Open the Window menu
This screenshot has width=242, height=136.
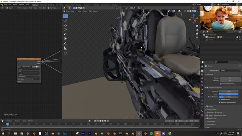22,5
